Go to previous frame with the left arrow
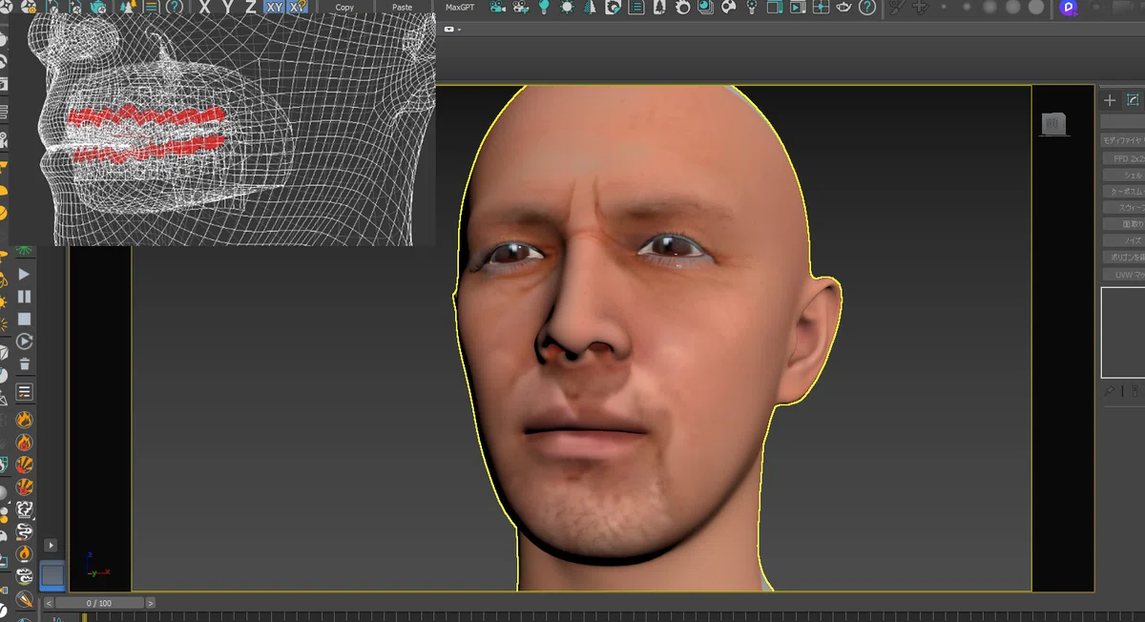The image size is (1145, 622). (49, 603)
